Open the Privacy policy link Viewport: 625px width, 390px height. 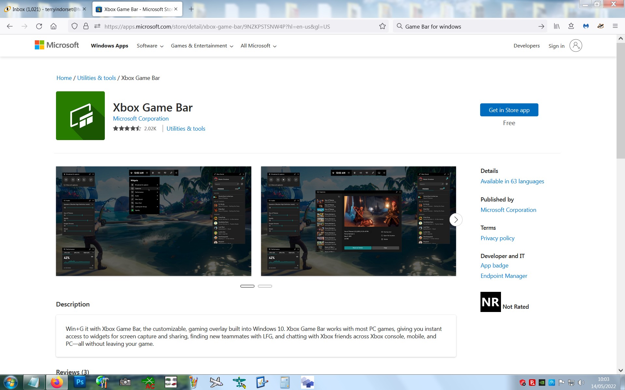[x=497, y=238]
